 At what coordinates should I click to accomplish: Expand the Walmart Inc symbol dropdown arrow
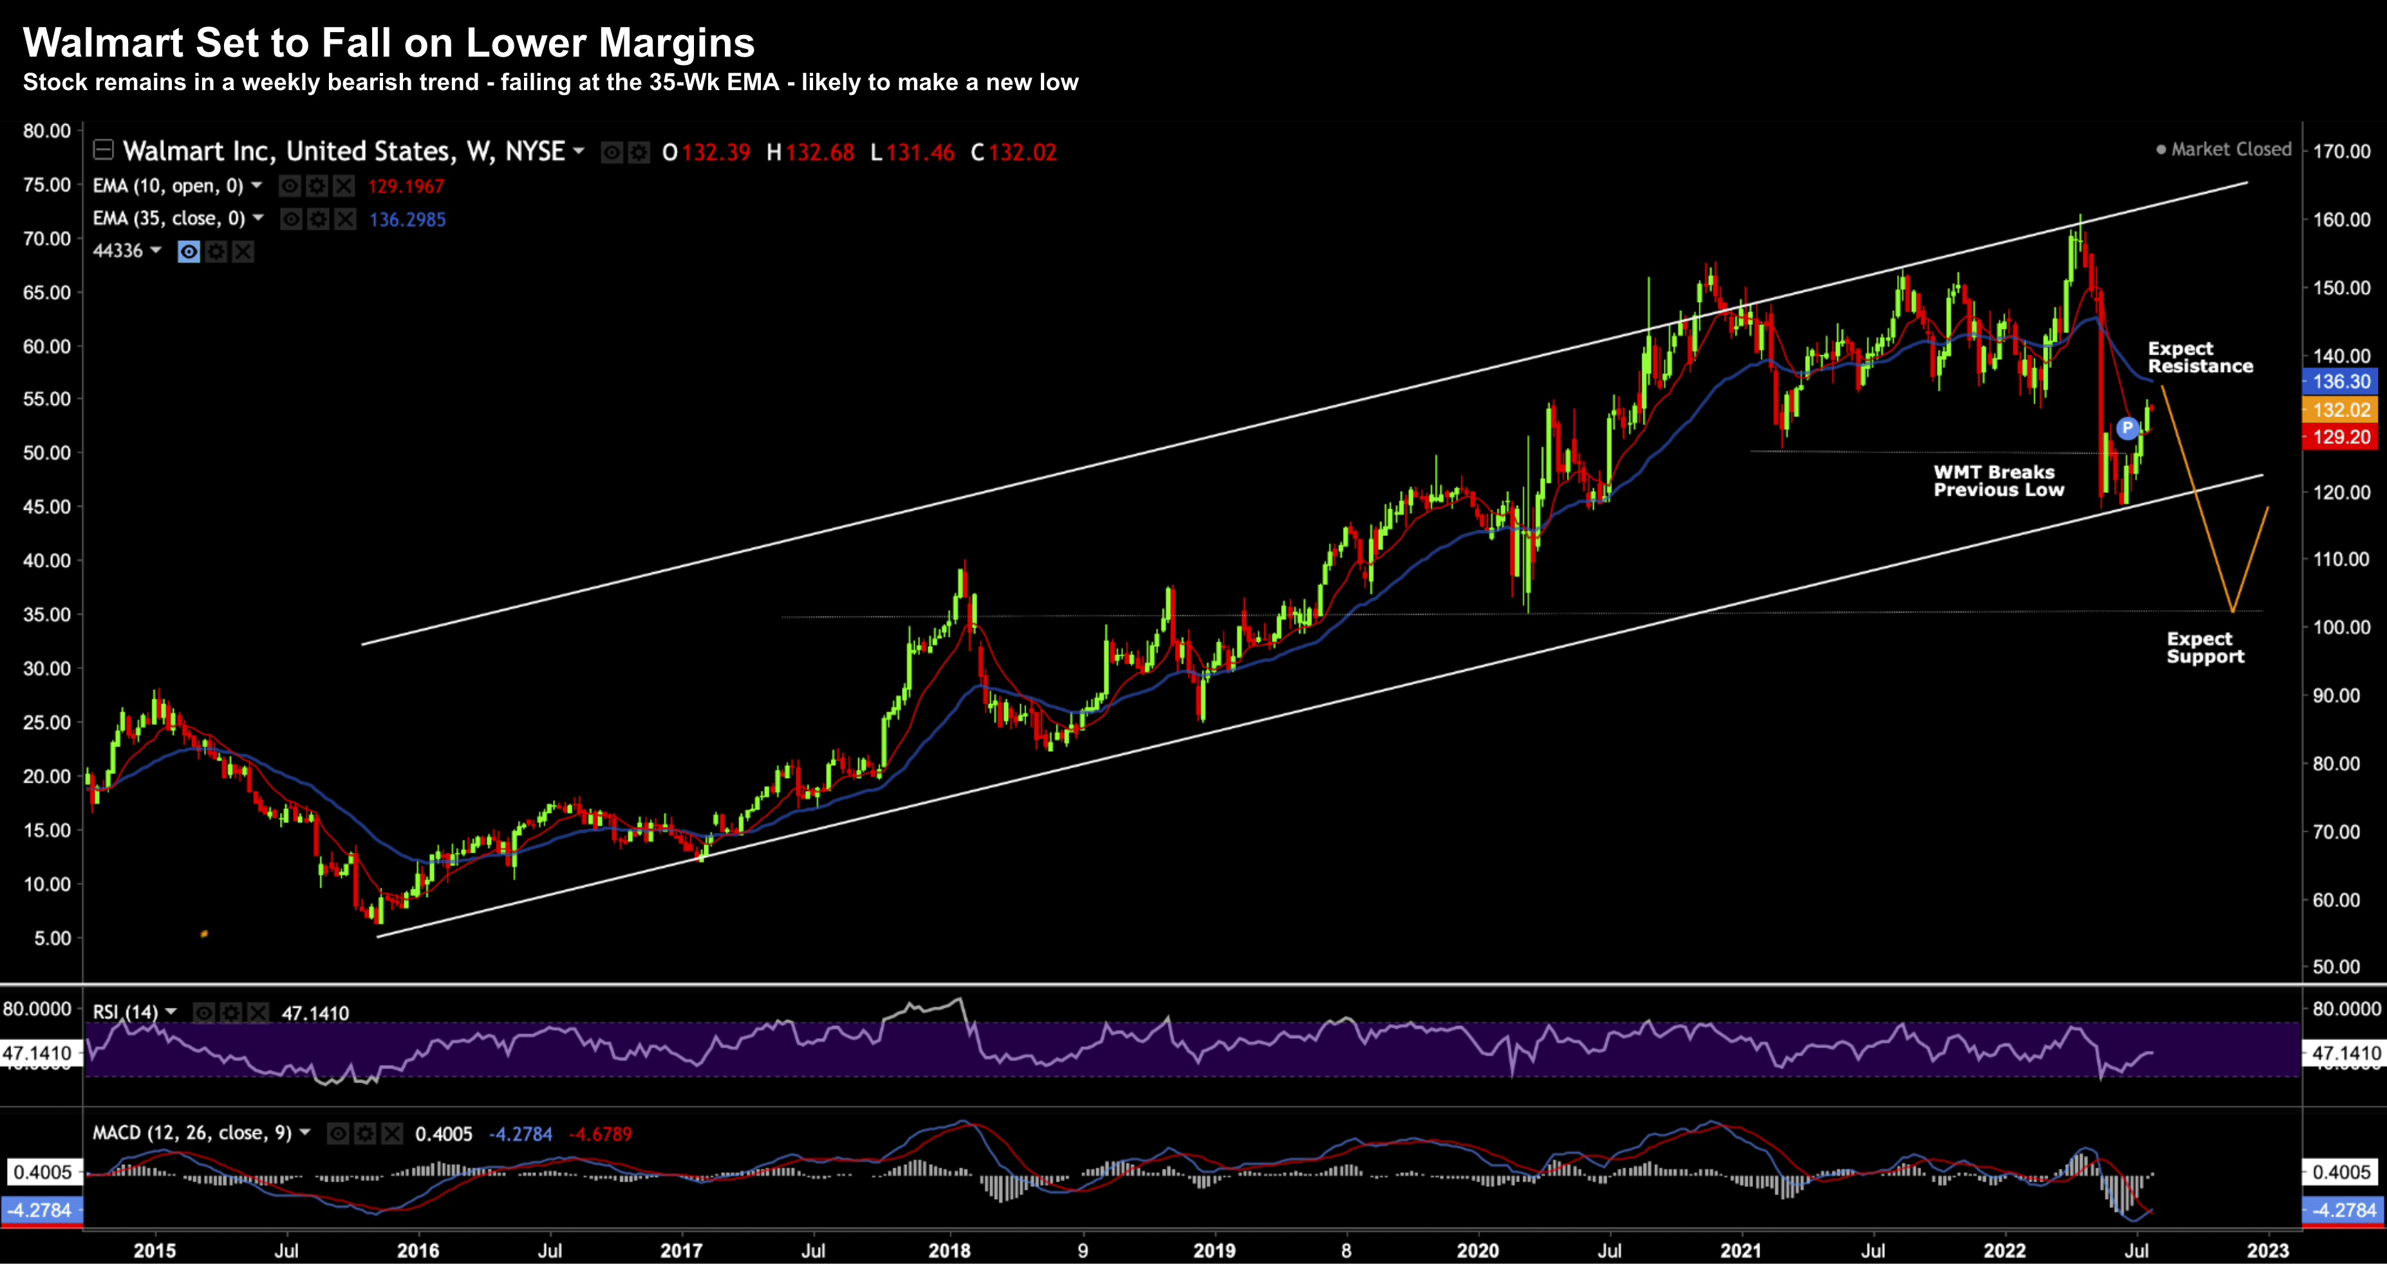579,151
